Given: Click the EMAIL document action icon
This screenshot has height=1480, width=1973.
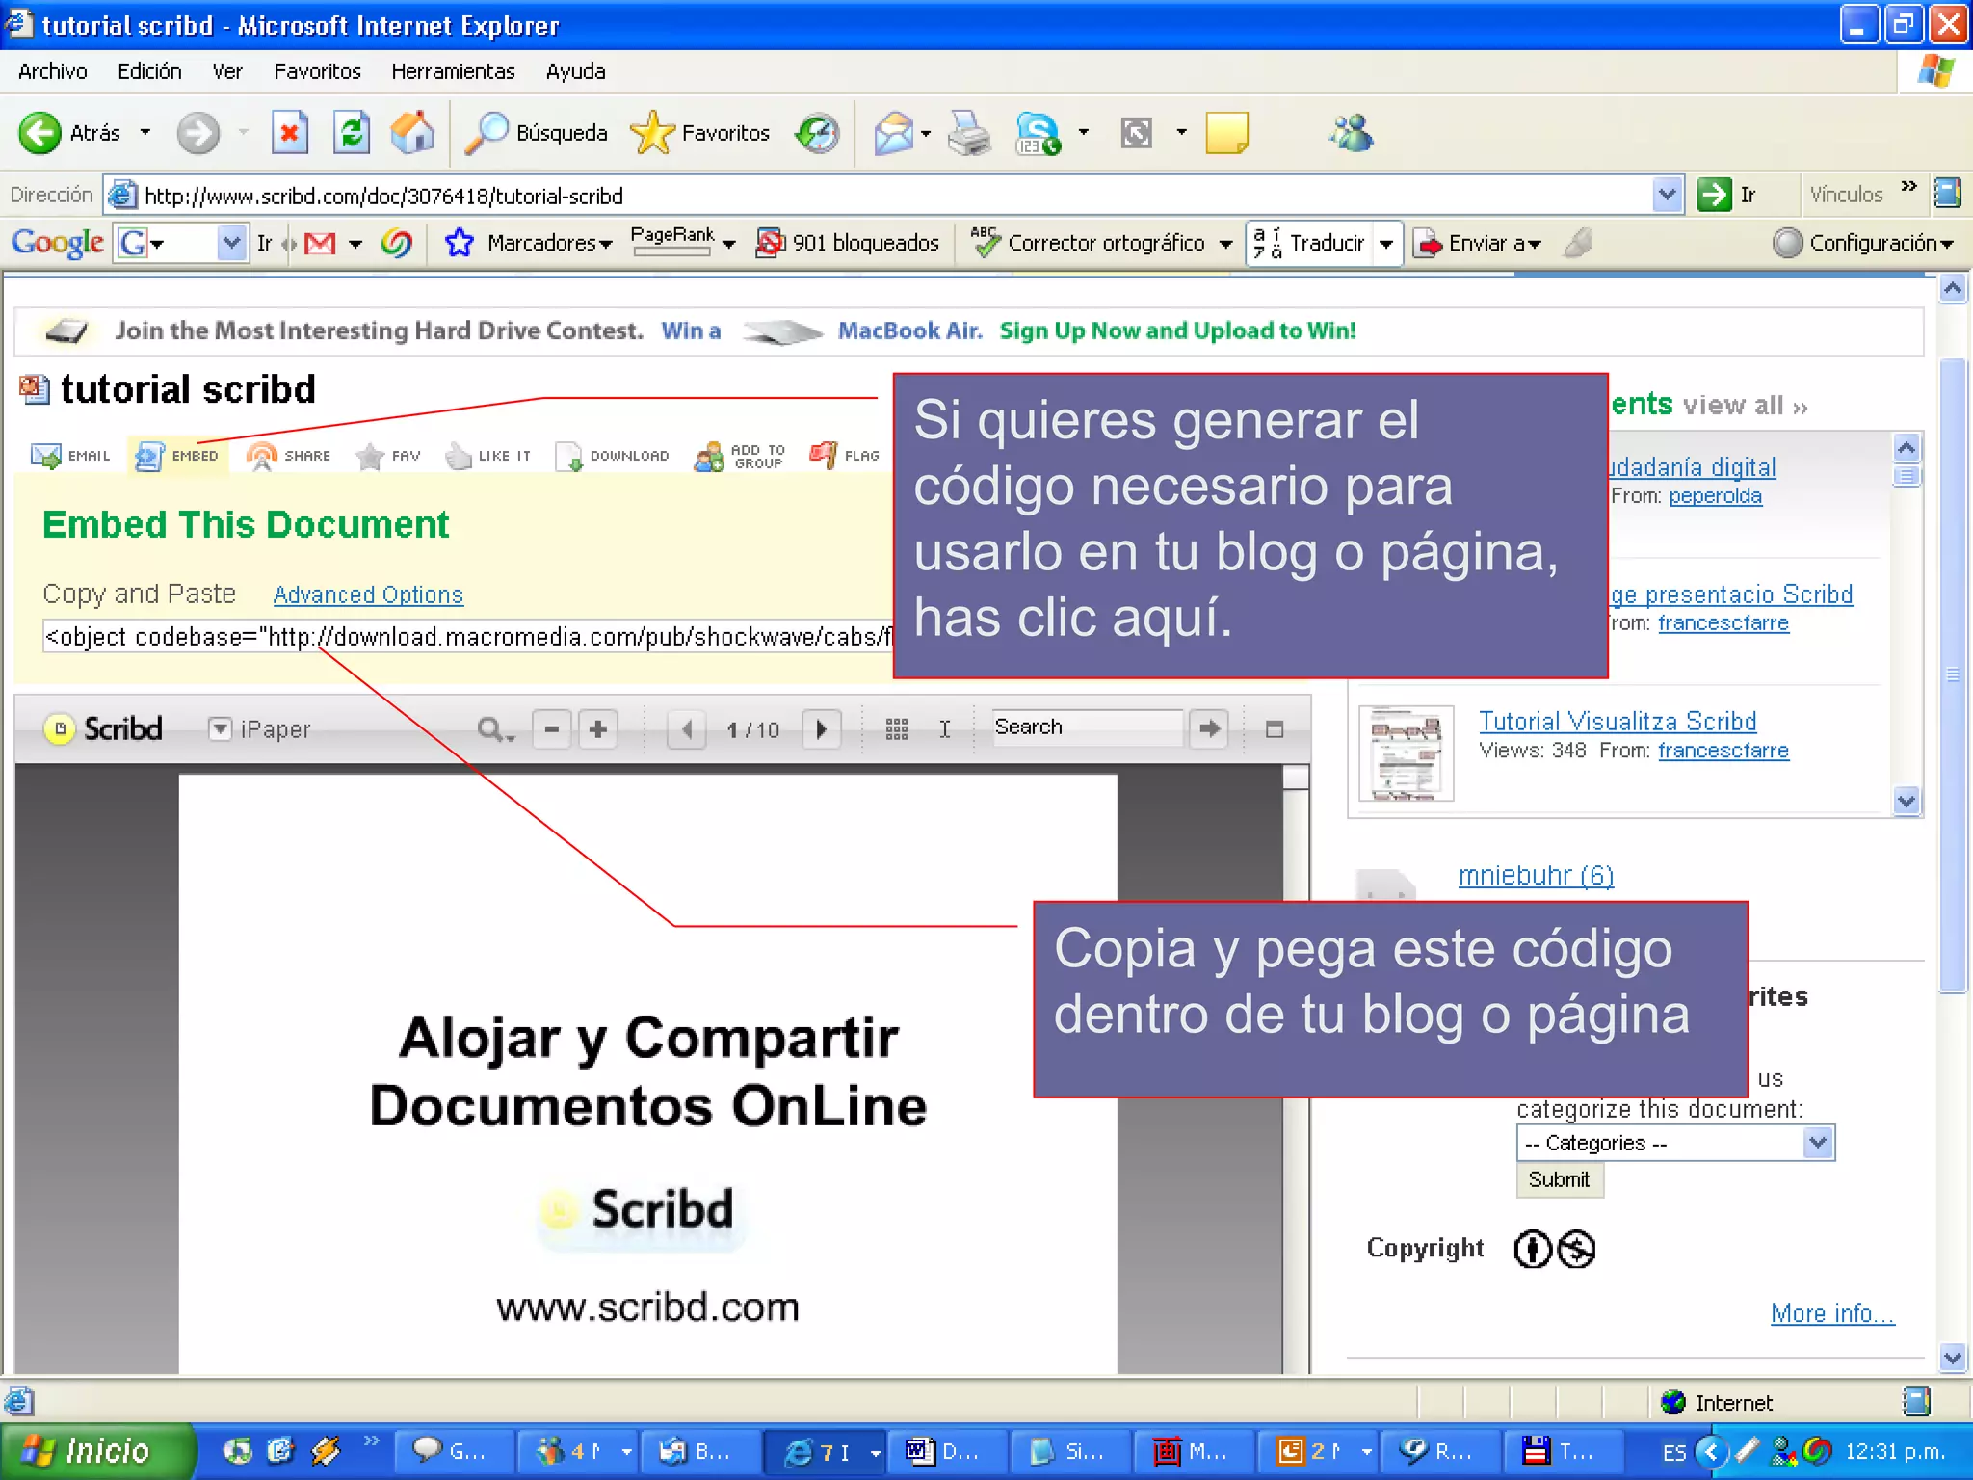Looking at the screenshot, I should coord(70,456).
